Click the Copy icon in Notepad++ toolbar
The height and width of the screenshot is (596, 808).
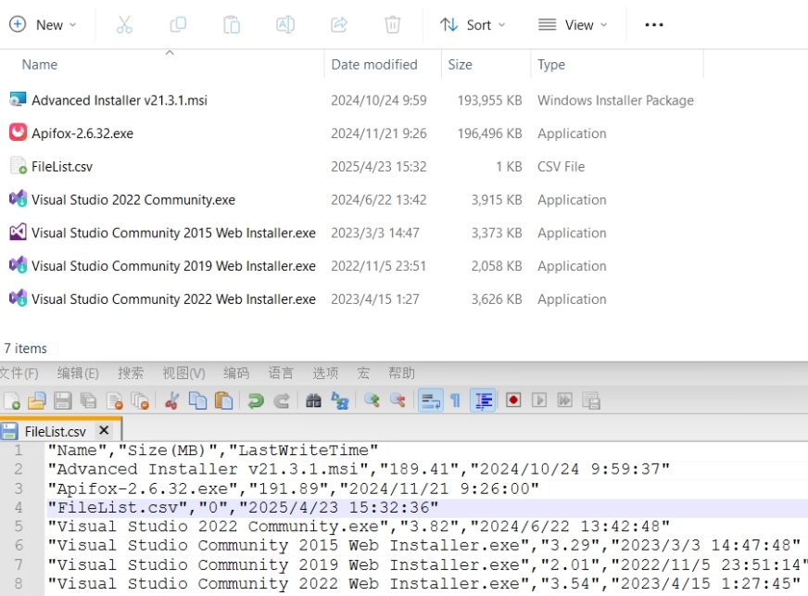point(197,400)
